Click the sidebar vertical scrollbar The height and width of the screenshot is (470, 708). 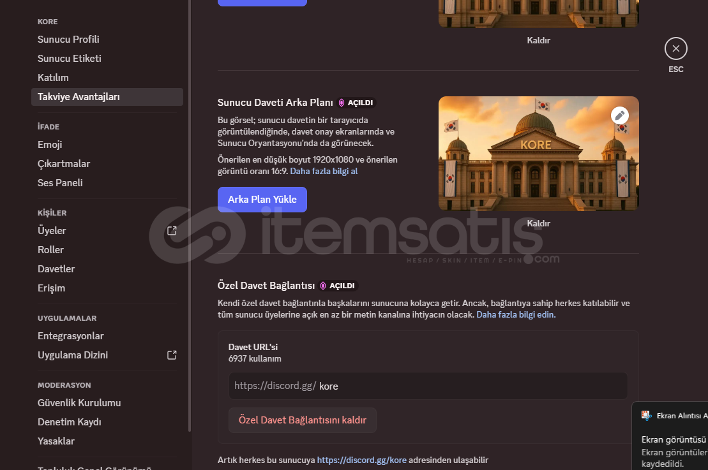[190, 216]
